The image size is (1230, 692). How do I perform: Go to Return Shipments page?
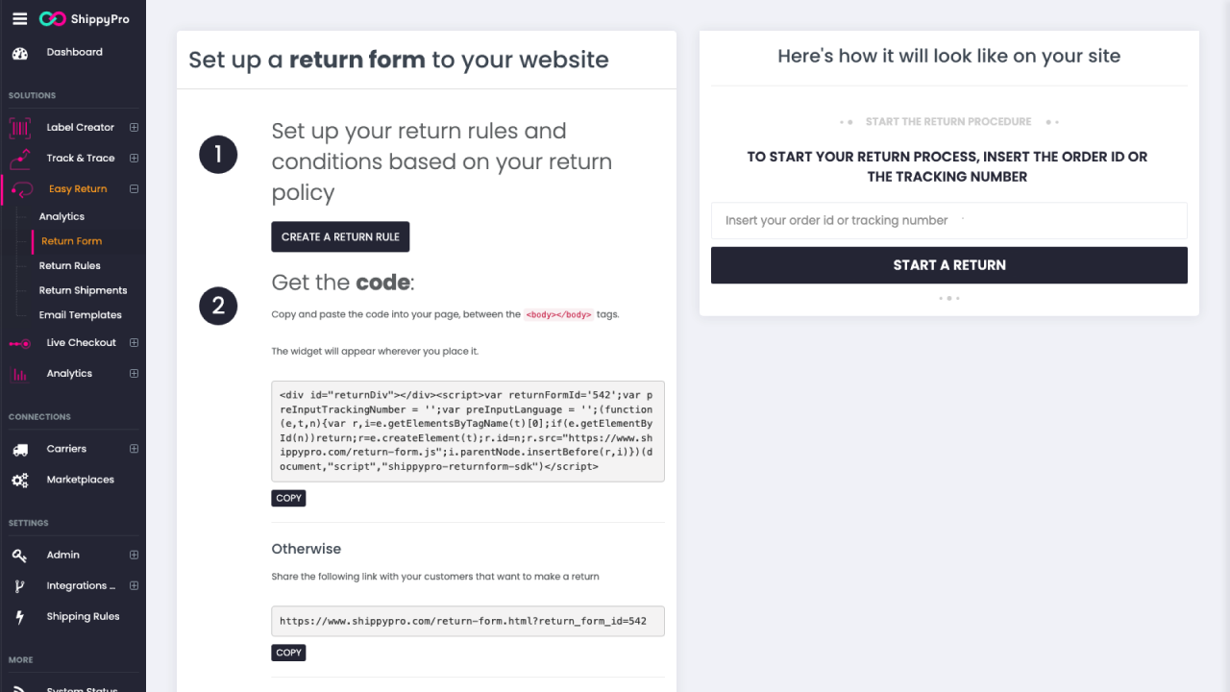pos(83,290)
